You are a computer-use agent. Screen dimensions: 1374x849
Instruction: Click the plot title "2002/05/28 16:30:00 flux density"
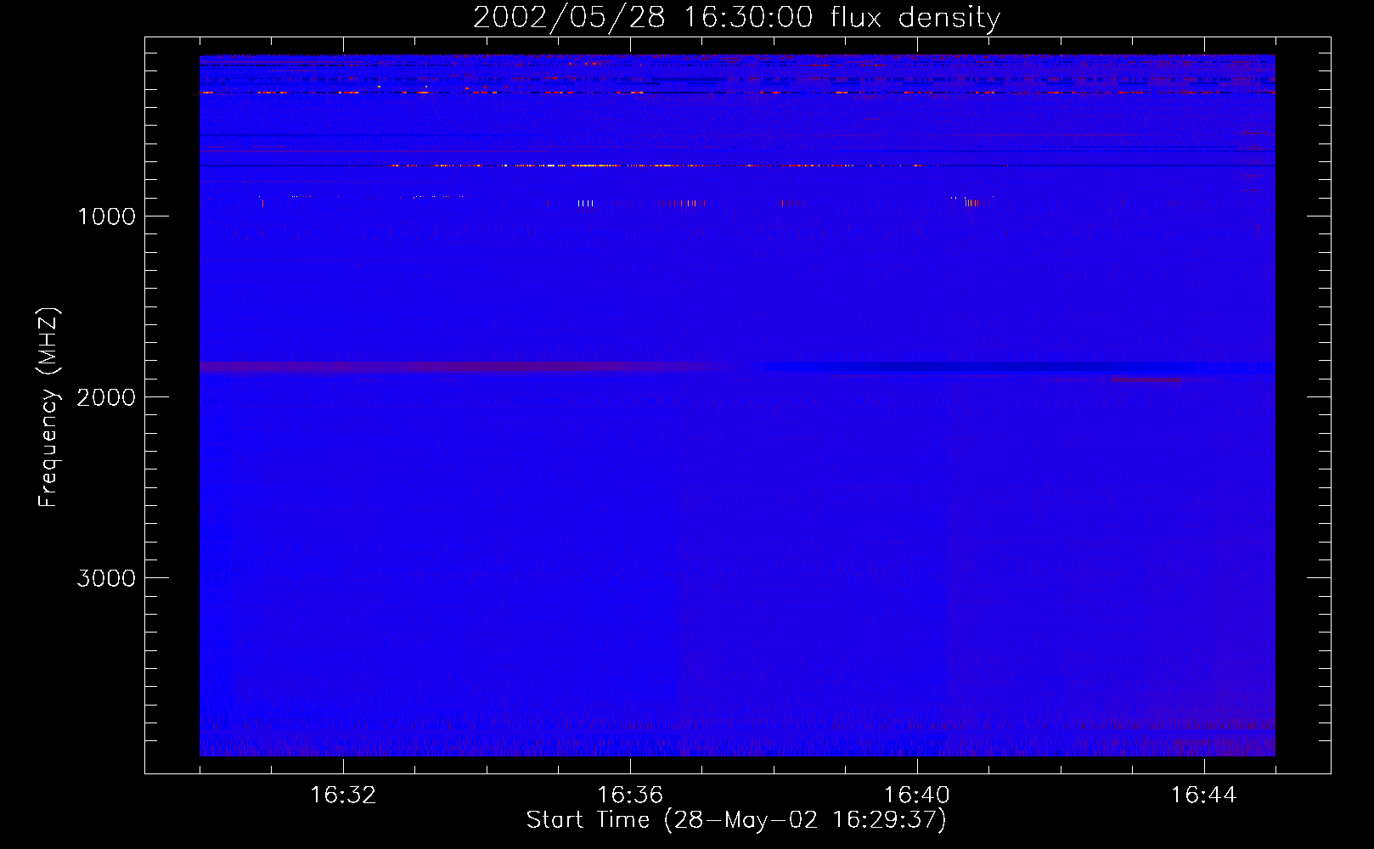pyautogui.click(x=736, y=17)
